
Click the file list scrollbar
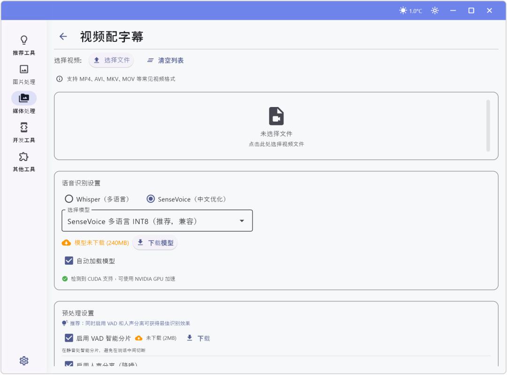[488, 126]
